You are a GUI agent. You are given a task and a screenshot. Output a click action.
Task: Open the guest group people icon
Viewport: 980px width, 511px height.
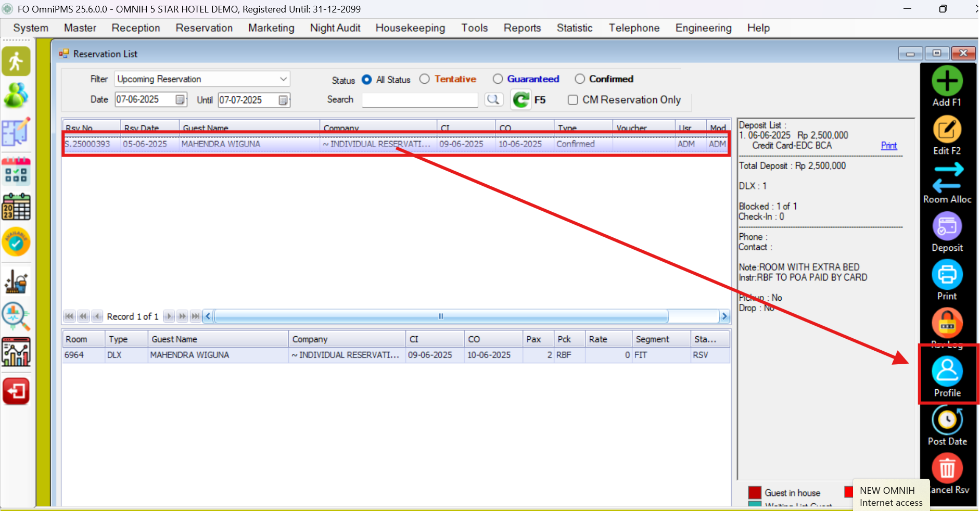16,96
